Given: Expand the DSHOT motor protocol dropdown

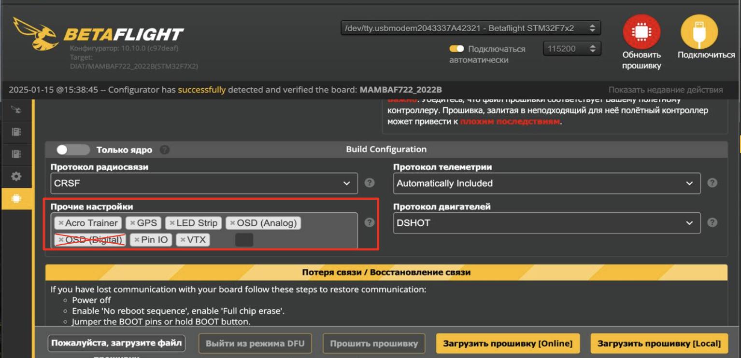Looking at the screenshot, I should (x=546, y=223).
